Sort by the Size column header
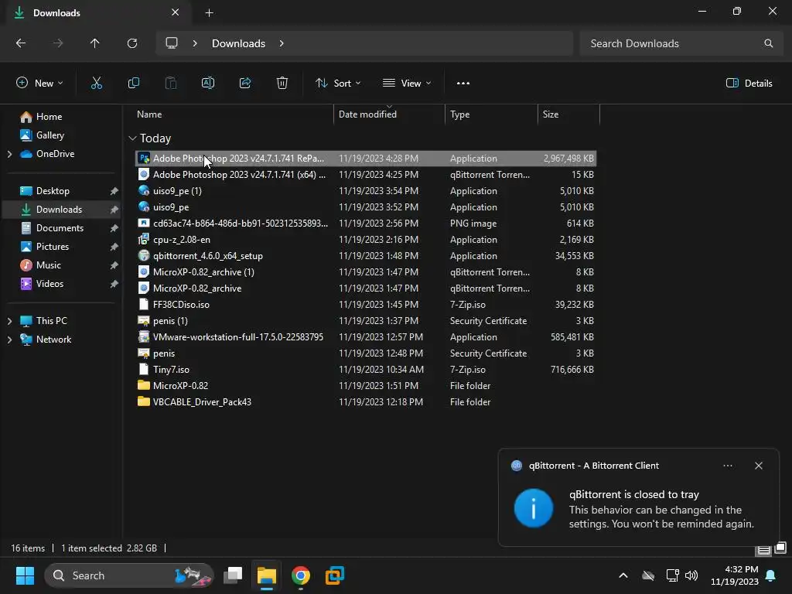Image resolution: width=792 pixels, height=594 pixels. [x=568, y=114]
